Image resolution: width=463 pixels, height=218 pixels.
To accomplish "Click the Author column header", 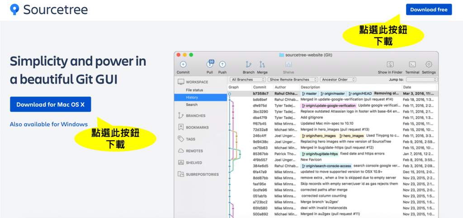I will tap(280, 87).
